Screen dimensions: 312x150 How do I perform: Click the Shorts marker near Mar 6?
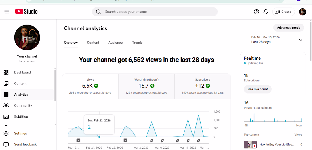162,140
